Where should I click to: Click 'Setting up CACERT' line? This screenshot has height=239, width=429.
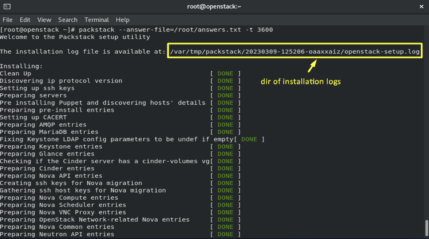(x=33, y=117)
